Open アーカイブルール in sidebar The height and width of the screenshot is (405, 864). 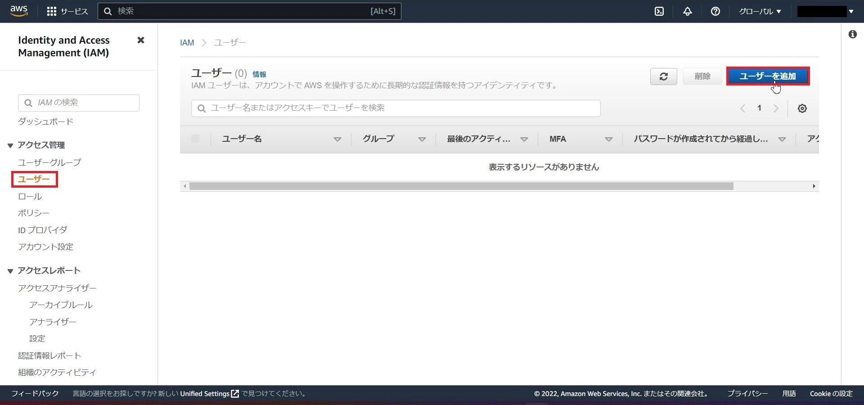click(61, 305)
